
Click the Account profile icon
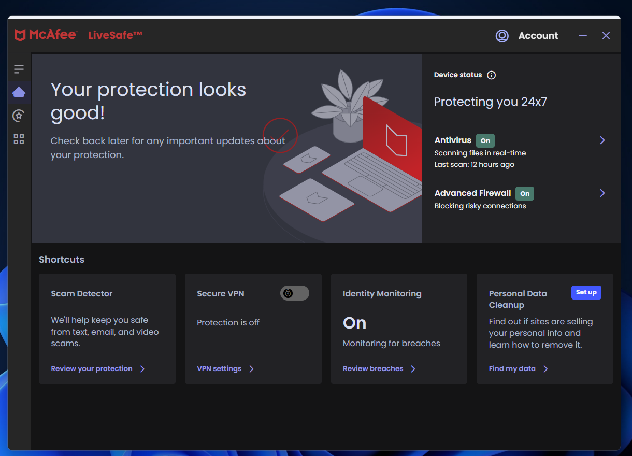(502, 36)
